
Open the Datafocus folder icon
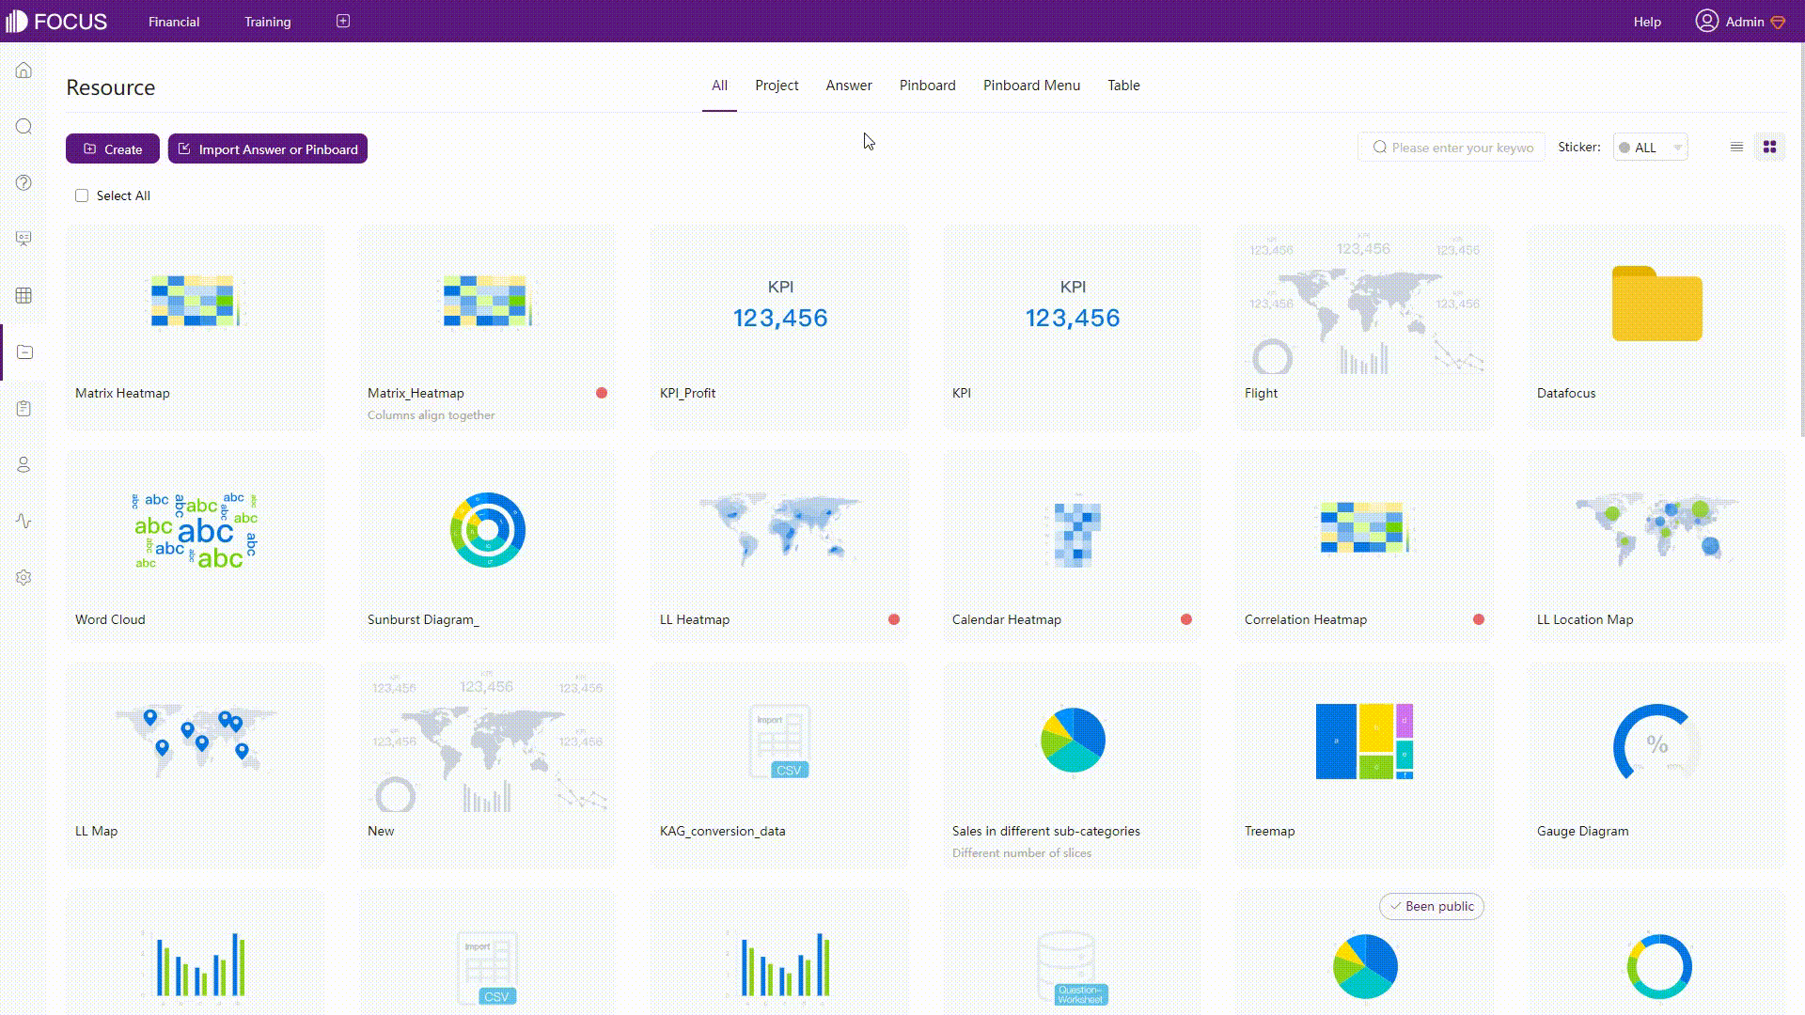pos(1656,304)
